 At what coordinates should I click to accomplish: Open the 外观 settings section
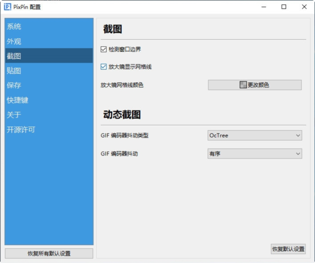pyautogui.click(x=49, y=41)
